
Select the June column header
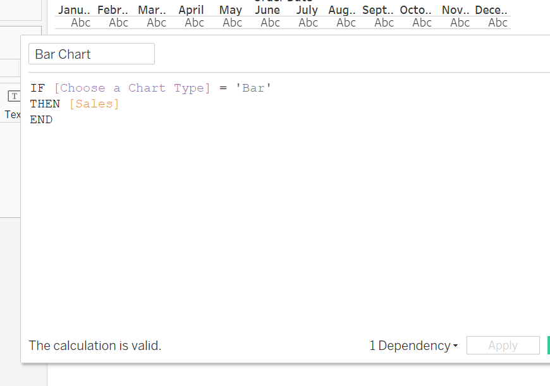[267, 10]
